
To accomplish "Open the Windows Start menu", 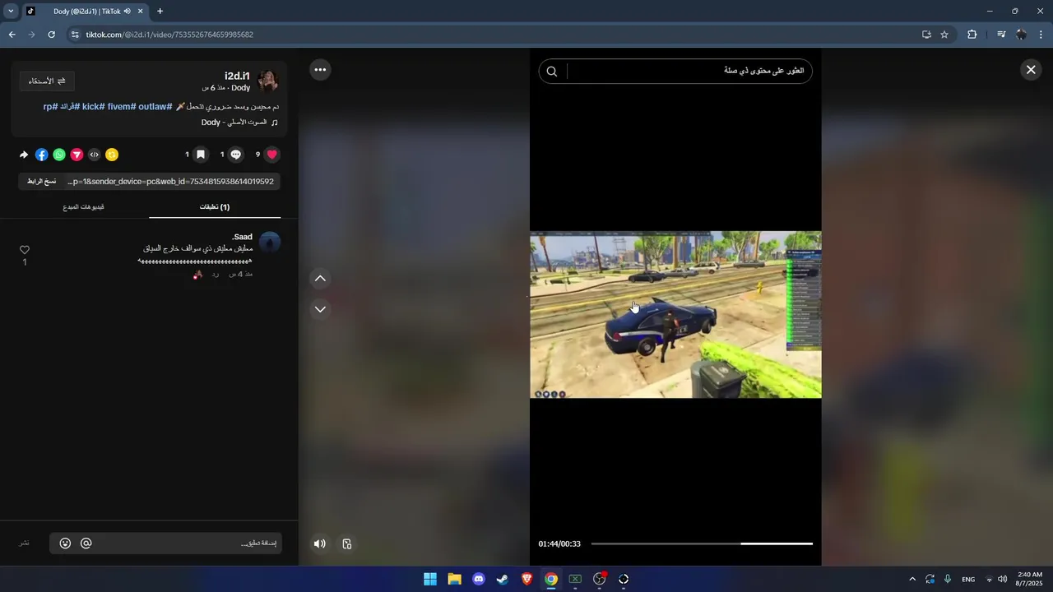I will coord(430,579).
